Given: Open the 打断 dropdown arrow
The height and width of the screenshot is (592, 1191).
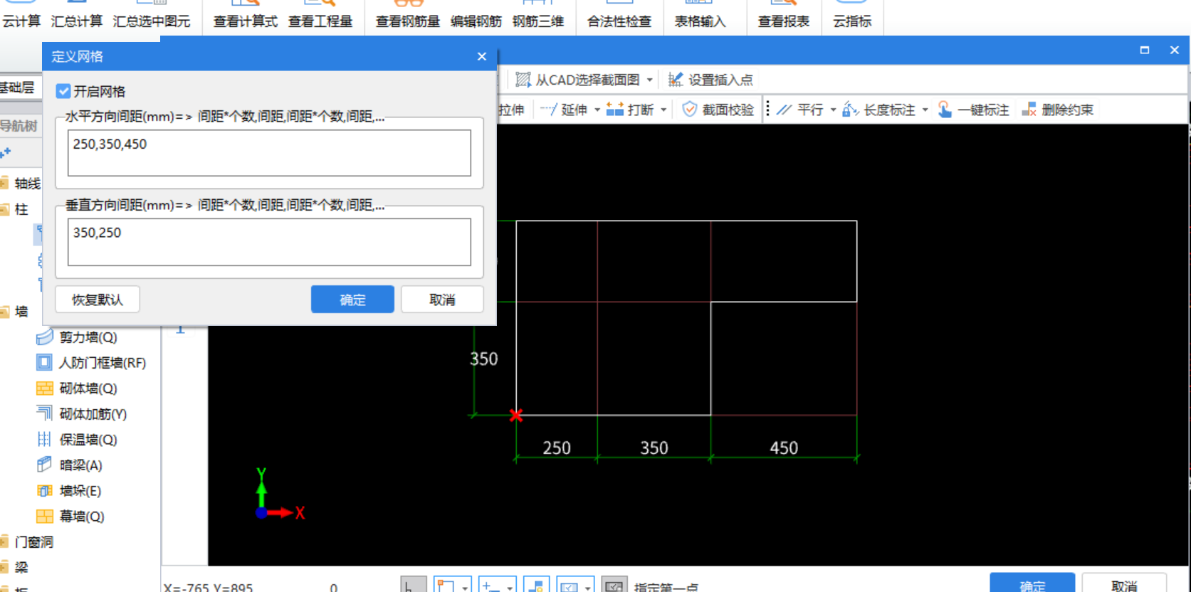Looking at the screenshot, I should pyautogui.click(x=663, y=110).
